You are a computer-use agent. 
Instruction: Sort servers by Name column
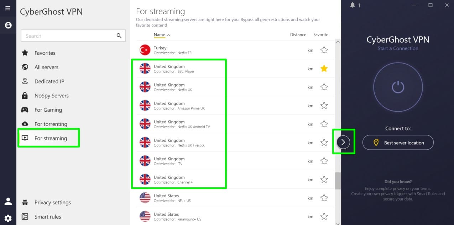pyautogui.click(x=162, y=35)
